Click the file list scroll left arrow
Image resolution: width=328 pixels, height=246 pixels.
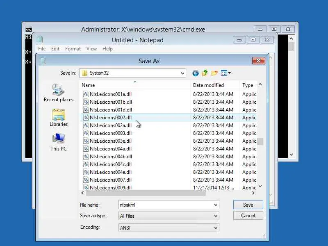[x=82, y=193]
